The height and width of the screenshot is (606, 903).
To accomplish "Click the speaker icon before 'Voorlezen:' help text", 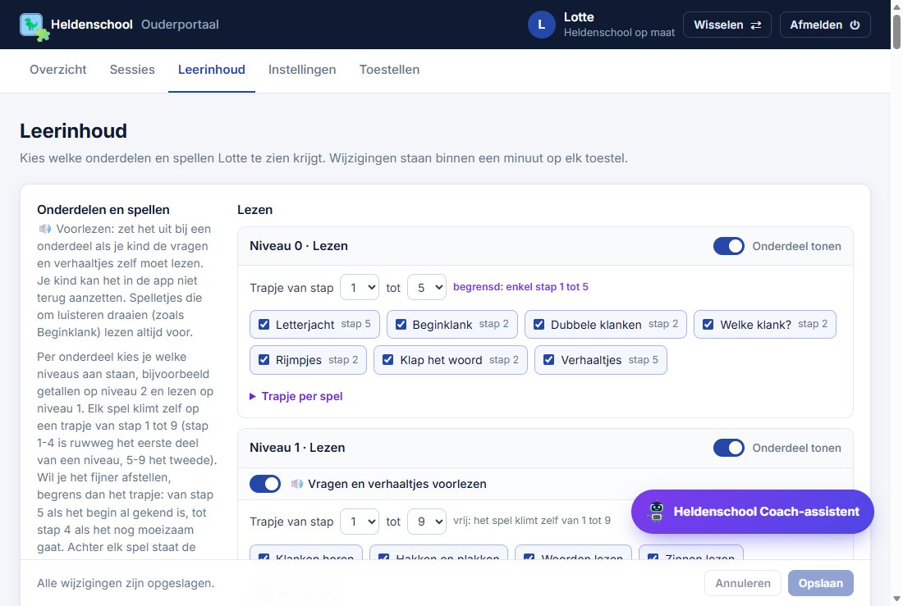I will tap(44, 229).
